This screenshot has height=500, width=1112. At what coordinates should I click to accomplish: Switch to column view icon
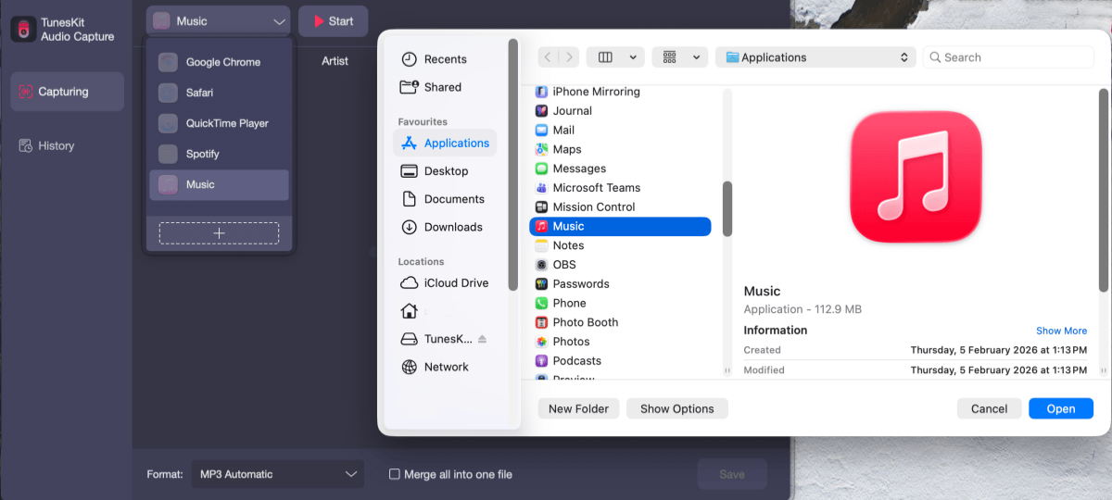(606, 57)
